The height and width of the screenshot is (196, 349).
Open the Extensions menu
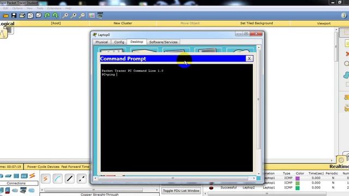tap(54, 8)
